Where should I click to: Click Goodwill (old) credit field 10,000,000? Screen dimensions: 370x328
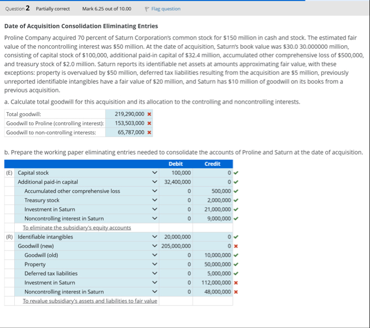212,255
